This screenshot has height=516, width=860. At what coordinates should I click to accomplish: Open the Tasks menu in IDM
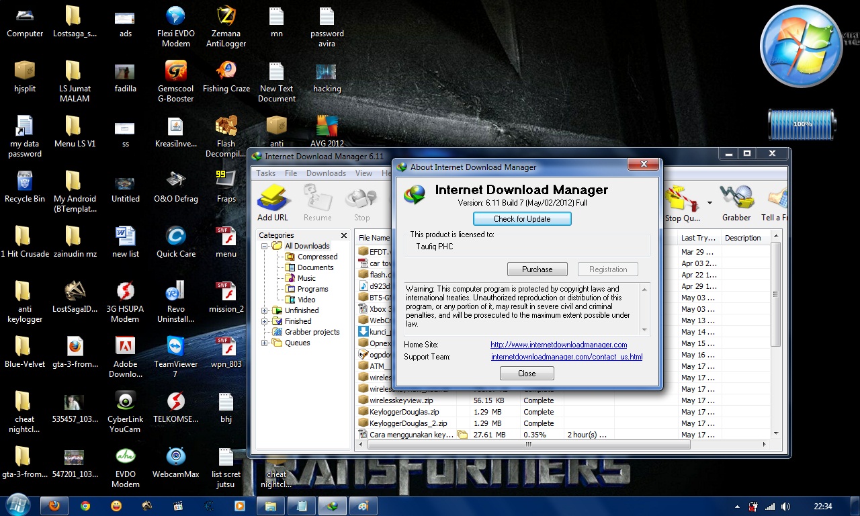266,173
